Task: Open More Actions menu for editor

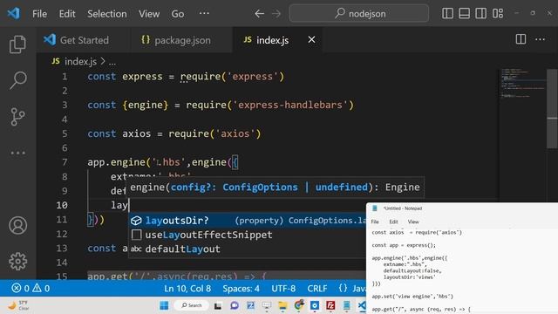Action: 541,39
